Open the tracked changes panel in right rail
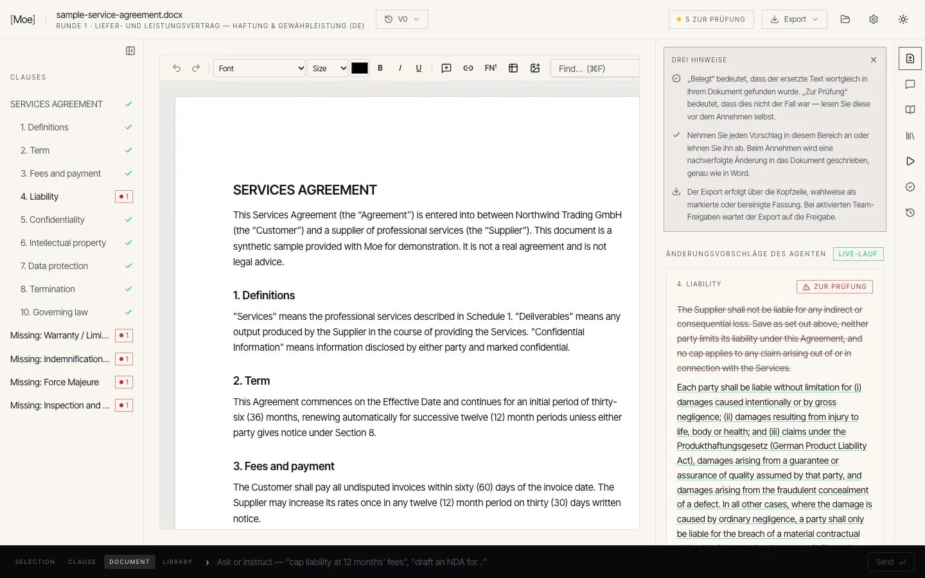Screen dimensions: 925x578 pyautogui.click(x=910, y=58)
